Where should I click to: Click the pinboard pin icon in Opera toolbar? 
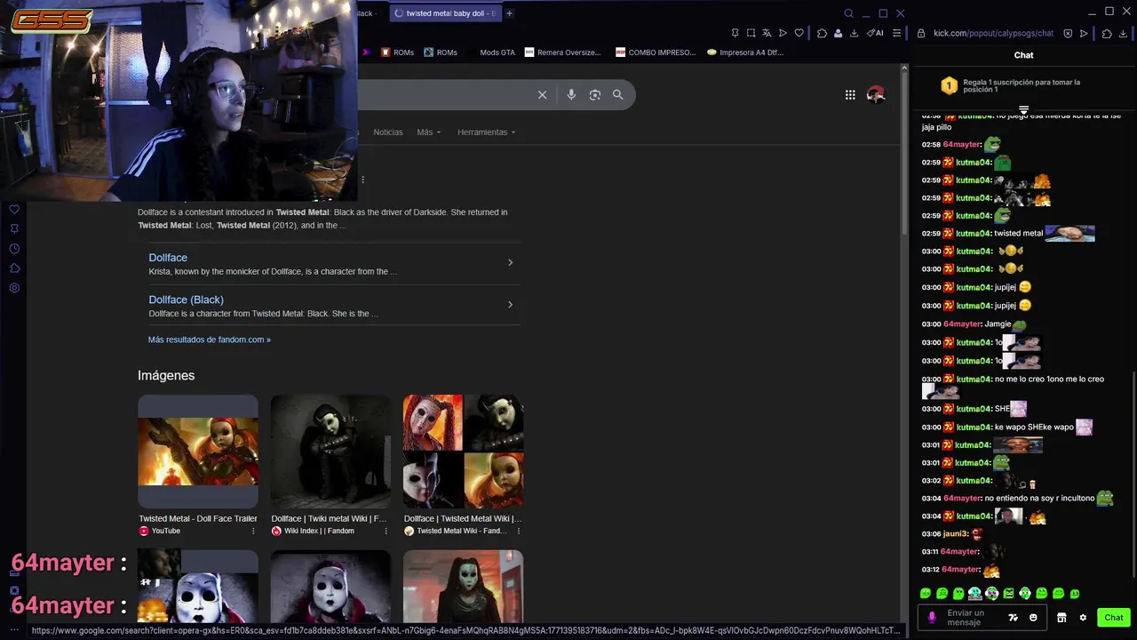(x=735, y=33)
